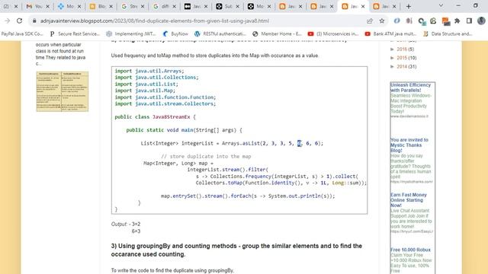Open the PayPal Java SDK bookmark
488x274 pixels.
(x=22, y=33)
